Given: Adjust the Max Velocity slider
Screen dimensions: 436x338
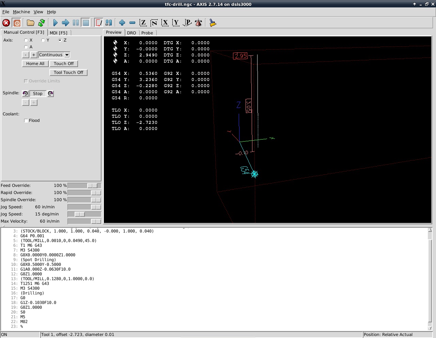Looking at the screenshot, I should 84,221.
